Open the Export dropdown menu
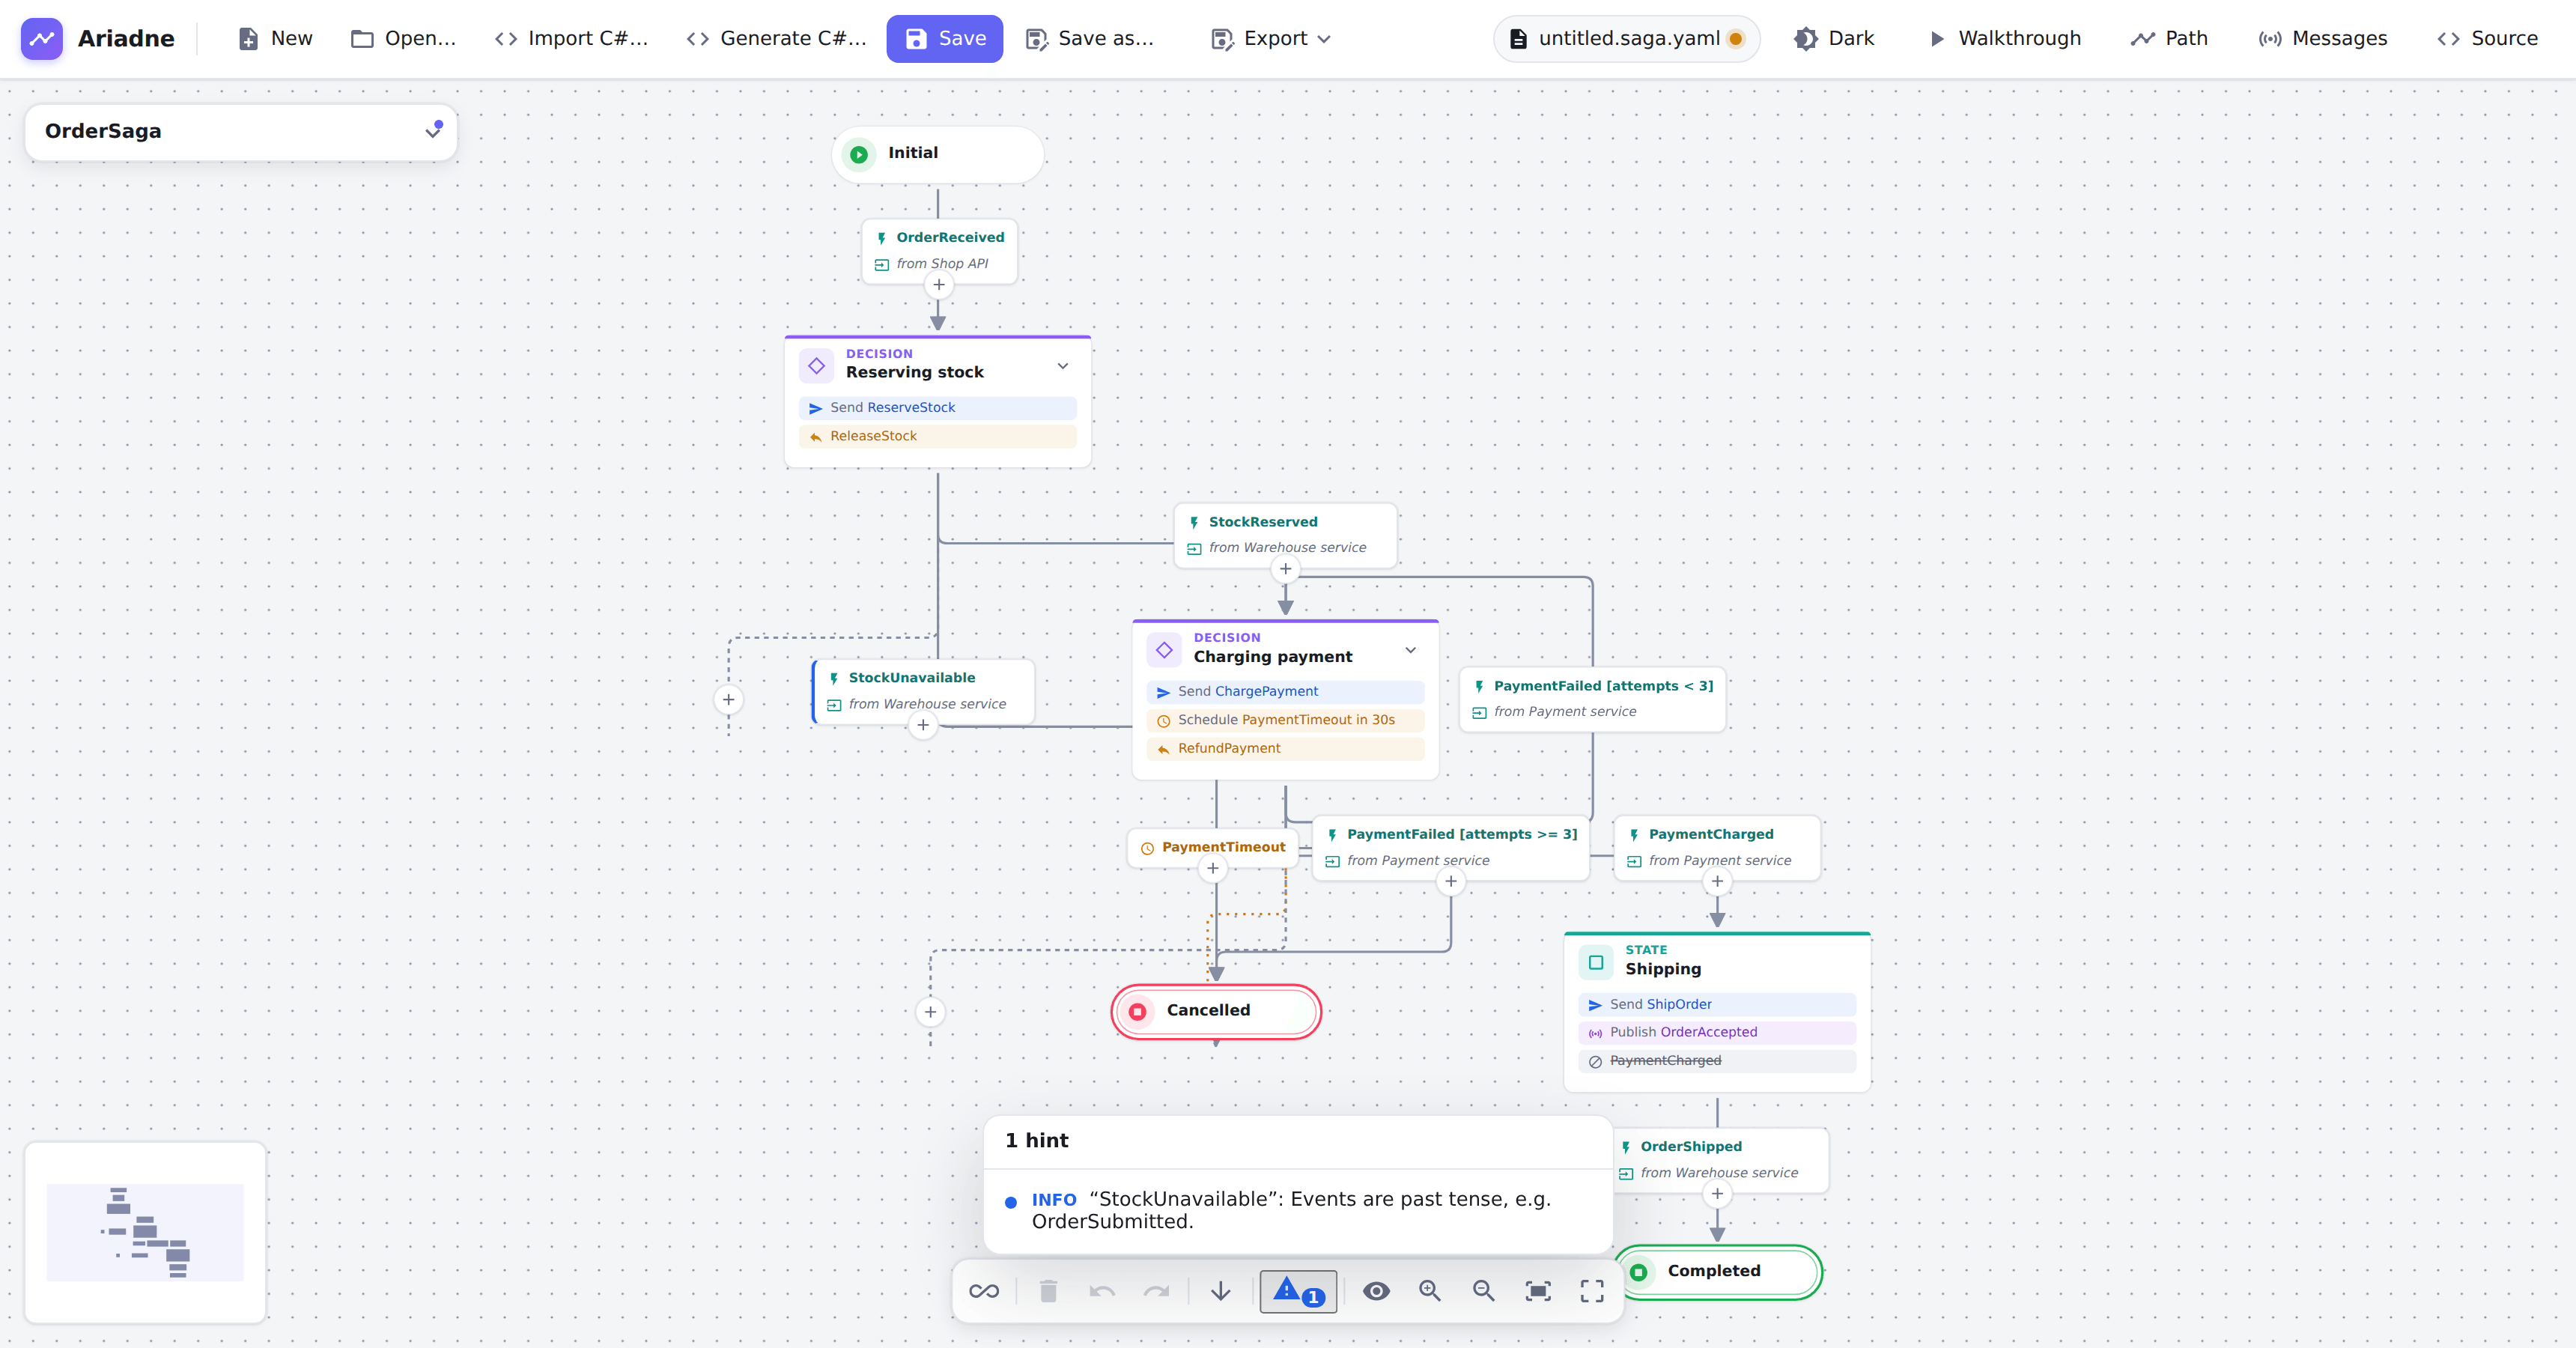Viewport: 2576px width, 1348px height. pyautogui.click(x=1271, y=38)
